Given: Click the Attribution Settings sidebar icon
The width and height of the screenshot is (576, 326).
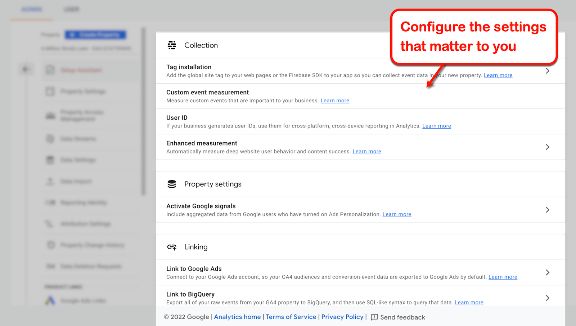Looking at the screenshot, I should (x=49, y=224).
